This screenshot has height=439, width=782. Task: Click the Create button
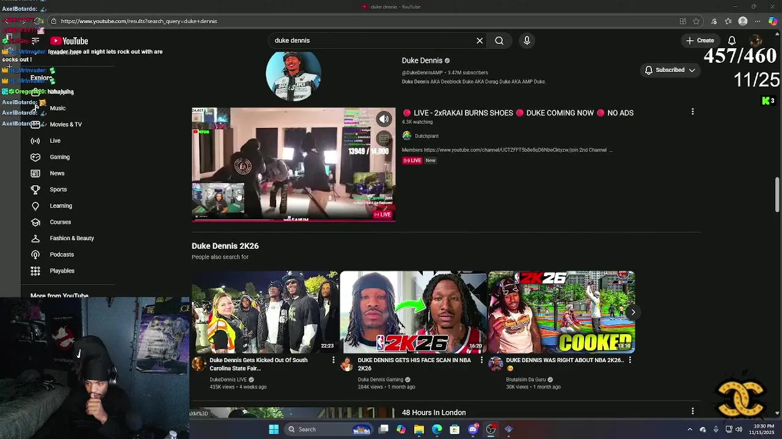[700, 40]
